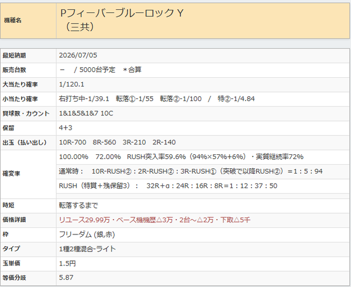The width and height of the screenshot is (351, 287).
Task: Click the 通常時 ratio line
Action: tap(191, 171)
